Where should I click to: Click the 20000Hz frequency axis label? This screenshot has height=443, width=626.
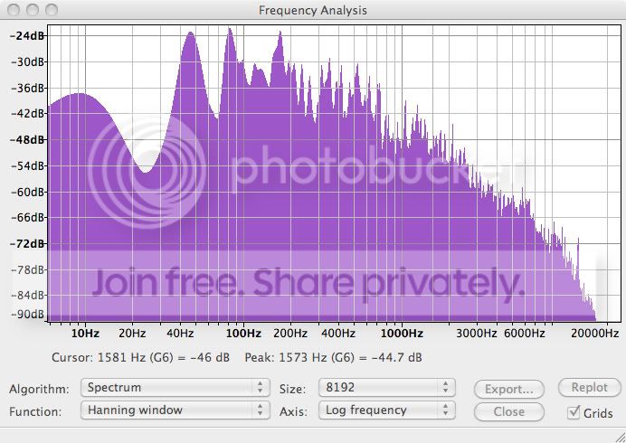(595, 334)
